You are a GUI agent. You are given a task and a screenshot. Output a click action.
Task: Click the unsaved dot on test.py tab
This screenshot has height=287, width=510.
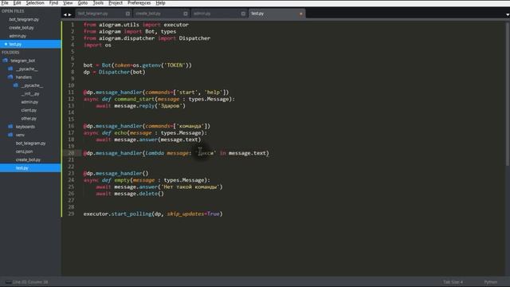[x=301, y=14]
